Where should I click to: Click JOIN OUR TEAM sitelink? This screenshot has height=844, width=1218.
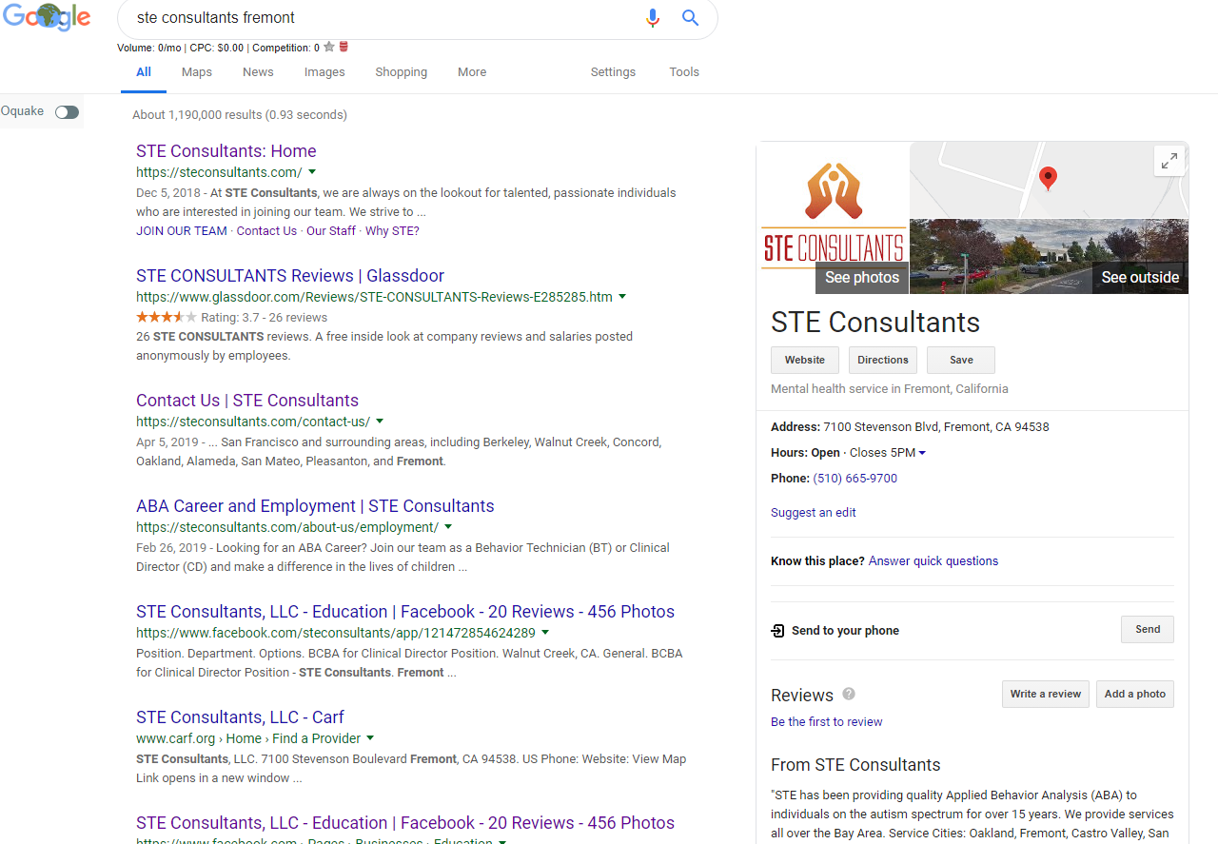click(182, 230)
